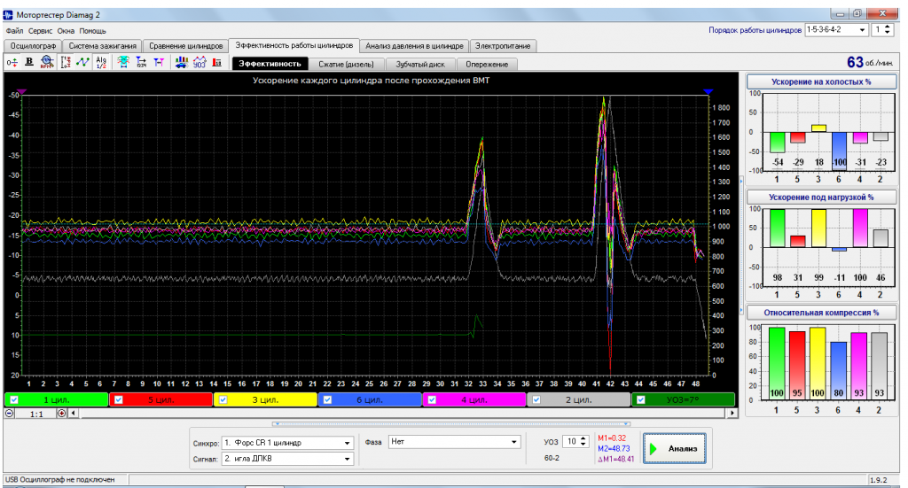Image resolution: width=908 pixels, height=488 pixels.
Task: Click the zero-level offset icon in toolbar
Action: click(12, 63)
